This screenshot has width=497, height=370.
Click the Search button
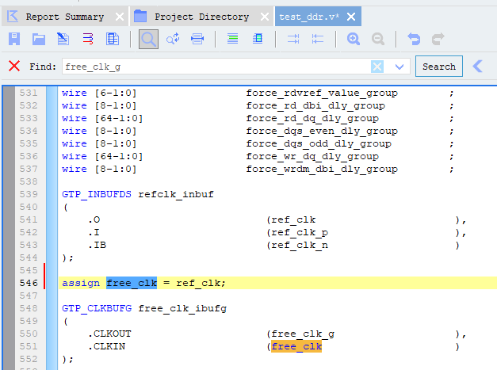tap(439, 67)
